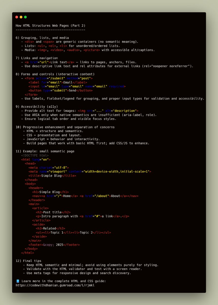Click the closing "</head>" tag
This screenshot has height=305, width=218.
point(31,180)
